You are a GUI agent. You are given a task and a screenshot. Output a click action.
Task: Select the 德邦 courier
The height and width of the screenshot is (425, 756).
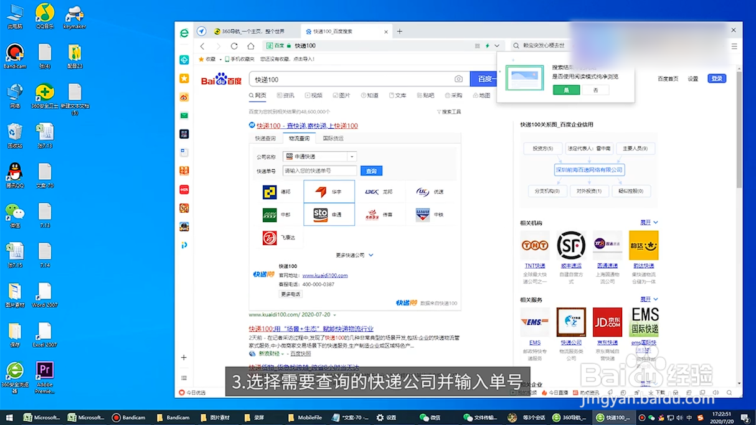point(278,192)
